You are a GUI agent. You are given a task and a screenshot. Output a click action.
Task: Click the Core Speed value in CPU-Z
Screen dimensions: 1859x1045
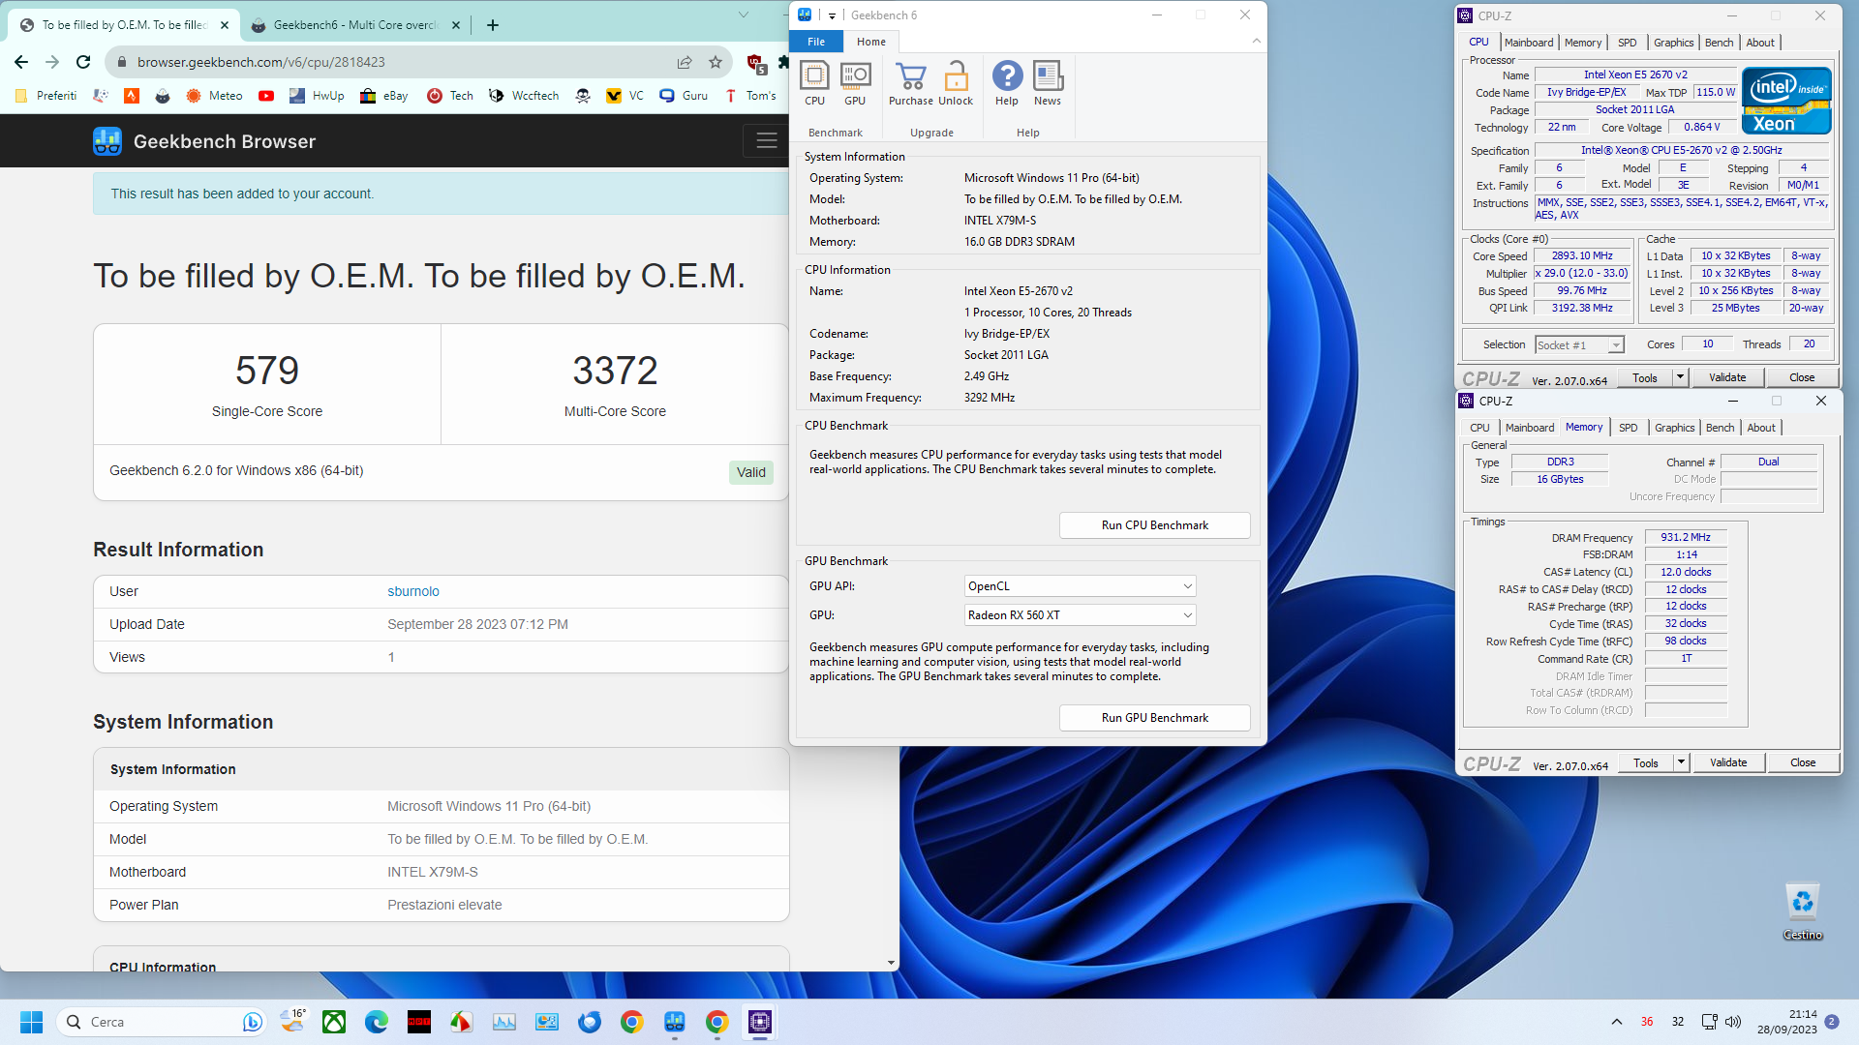pos(1582,256)
